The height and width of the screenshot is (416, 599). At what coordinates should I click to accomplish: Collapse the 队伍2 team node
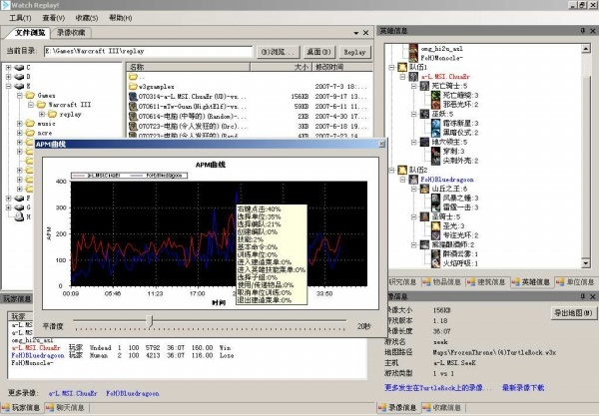click(391, 170)
